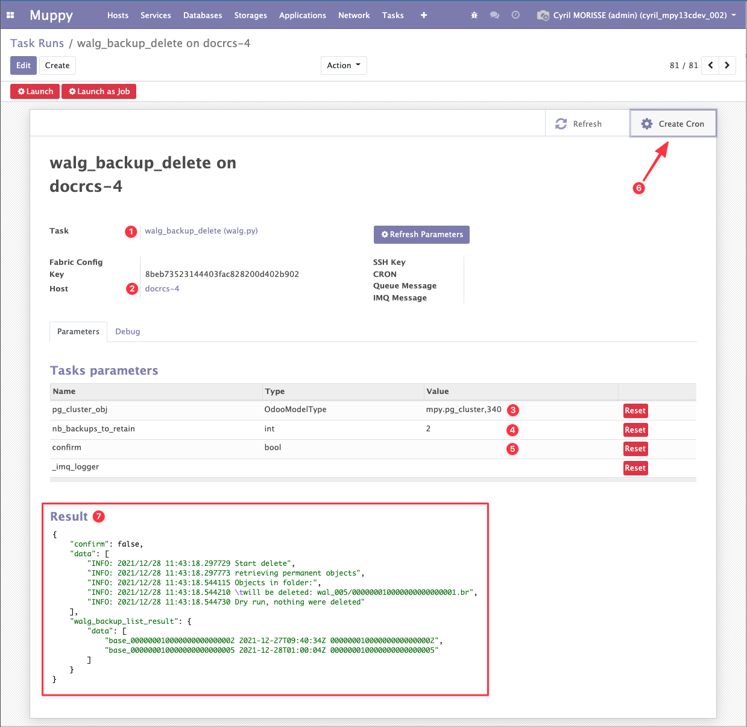
Task: Open the activities clock icon
Action: (515, 15)
